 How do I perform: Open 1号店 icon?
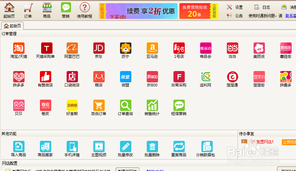click(x=179, y=50)
